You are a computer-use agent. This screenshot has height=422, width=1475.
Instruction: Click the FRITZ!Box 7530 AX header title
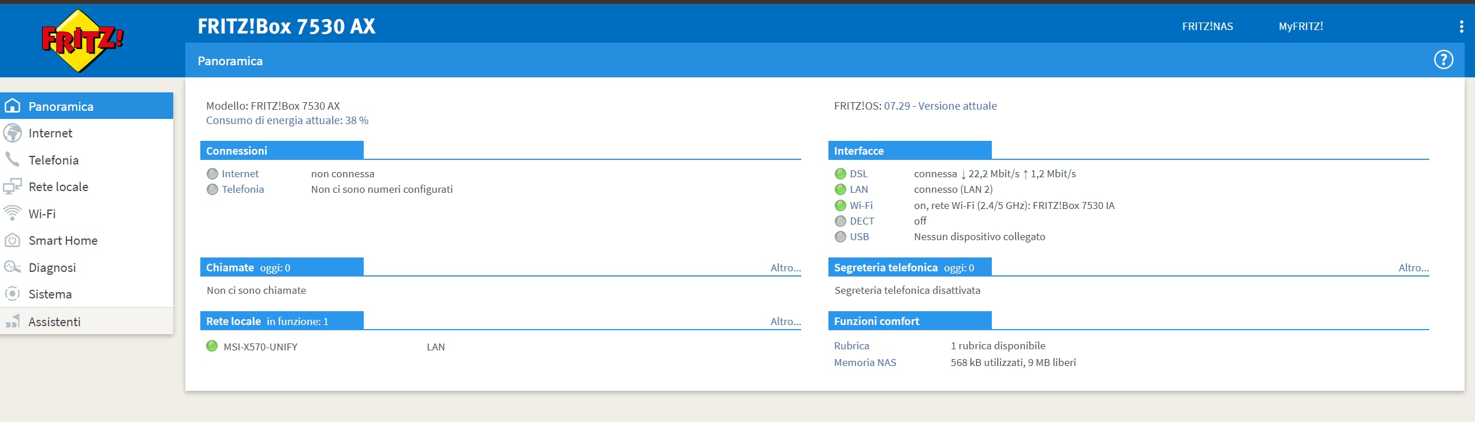[x=286, y=27]
